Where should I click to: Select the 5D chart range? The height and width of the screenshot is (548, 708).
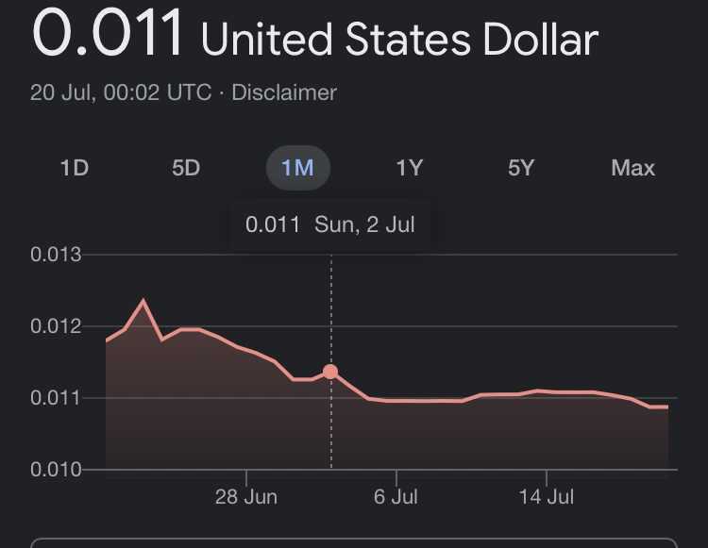tap(186, 168)
